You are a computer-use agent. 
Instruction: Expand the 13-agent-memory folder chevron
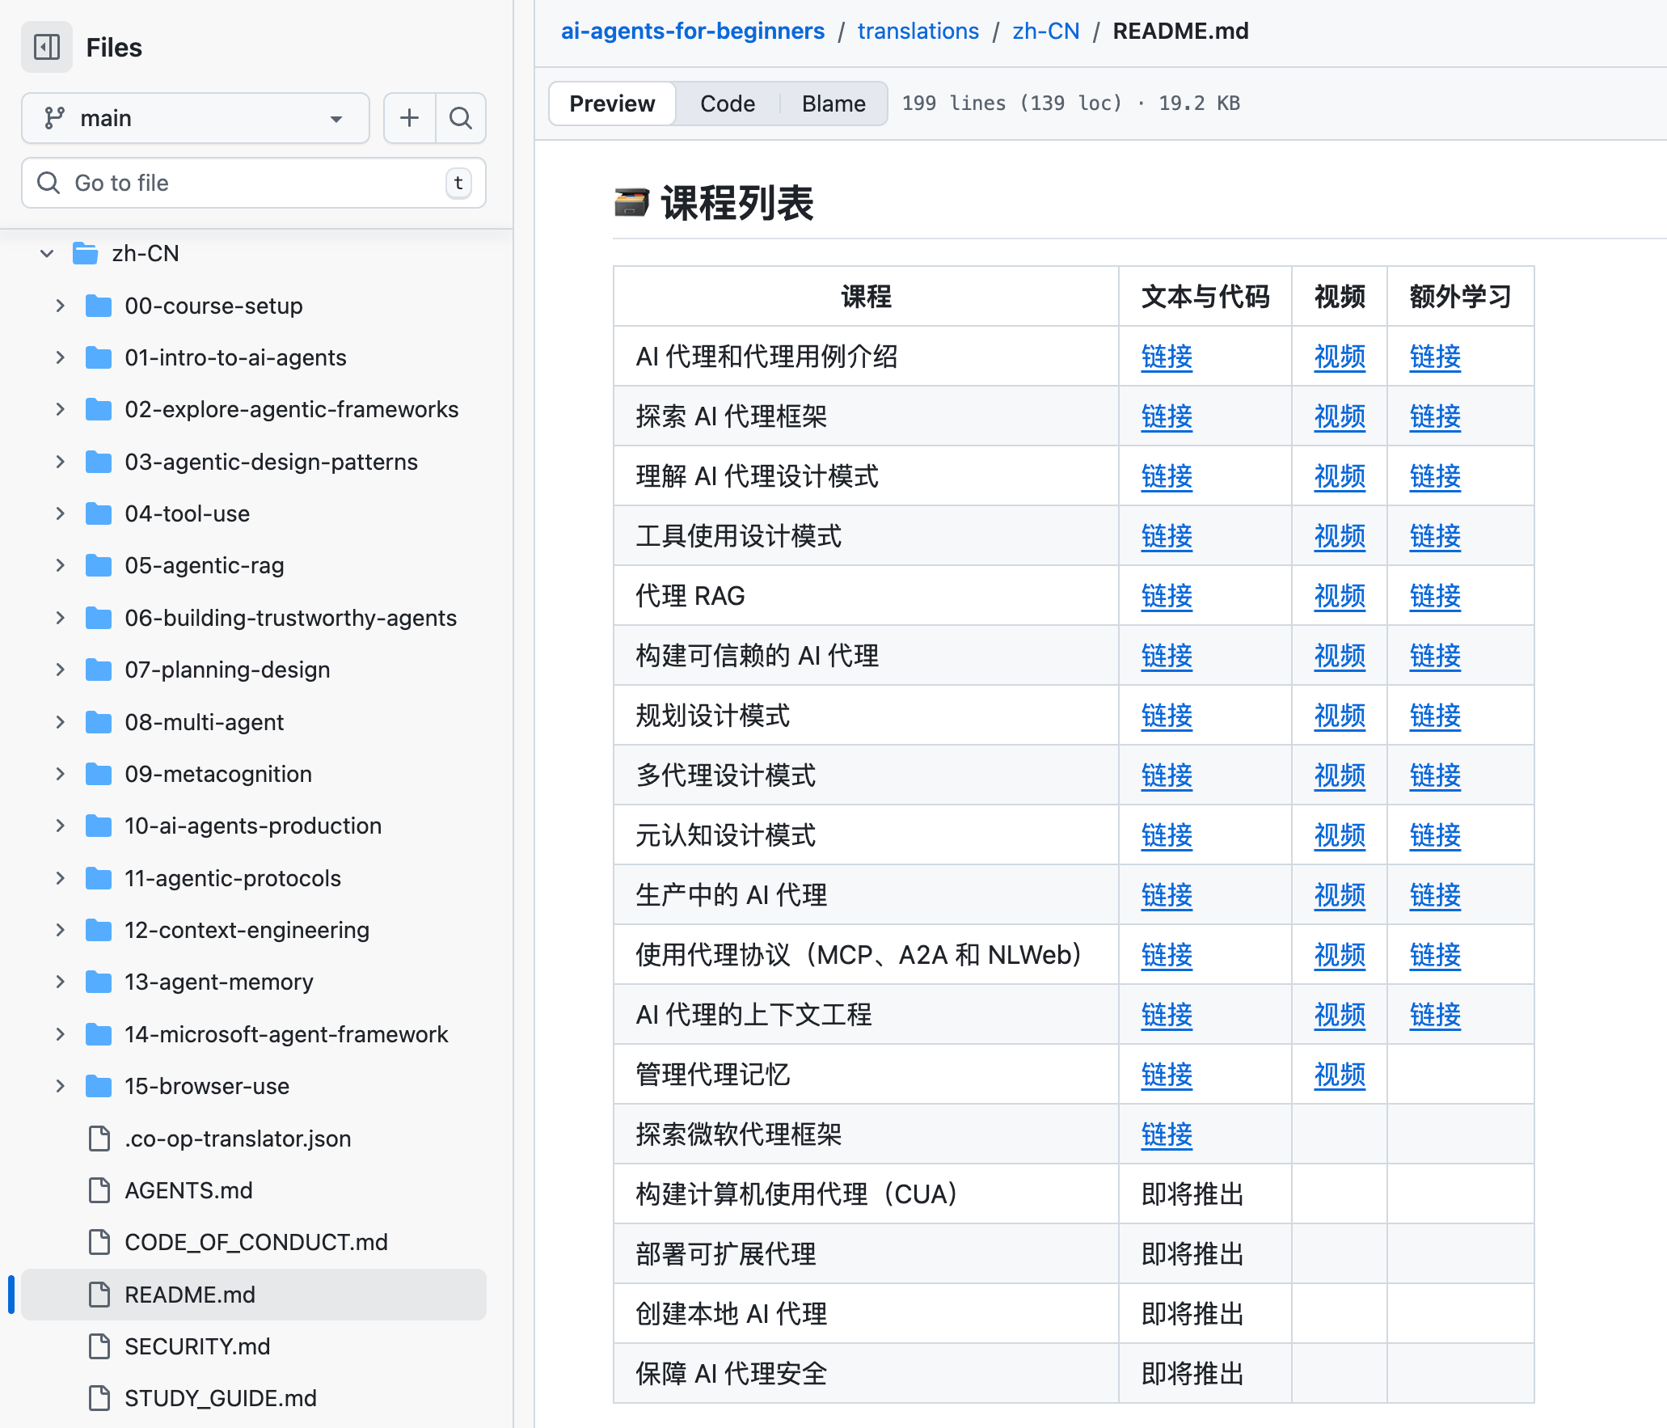click(60, 982)
